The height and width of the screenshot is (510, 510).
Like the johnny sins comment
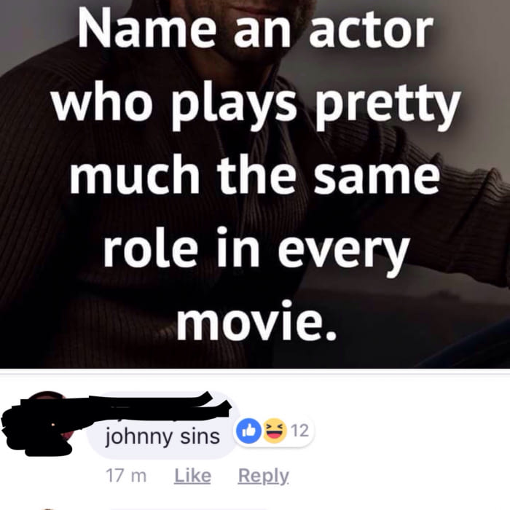click(x=192, y=476)
